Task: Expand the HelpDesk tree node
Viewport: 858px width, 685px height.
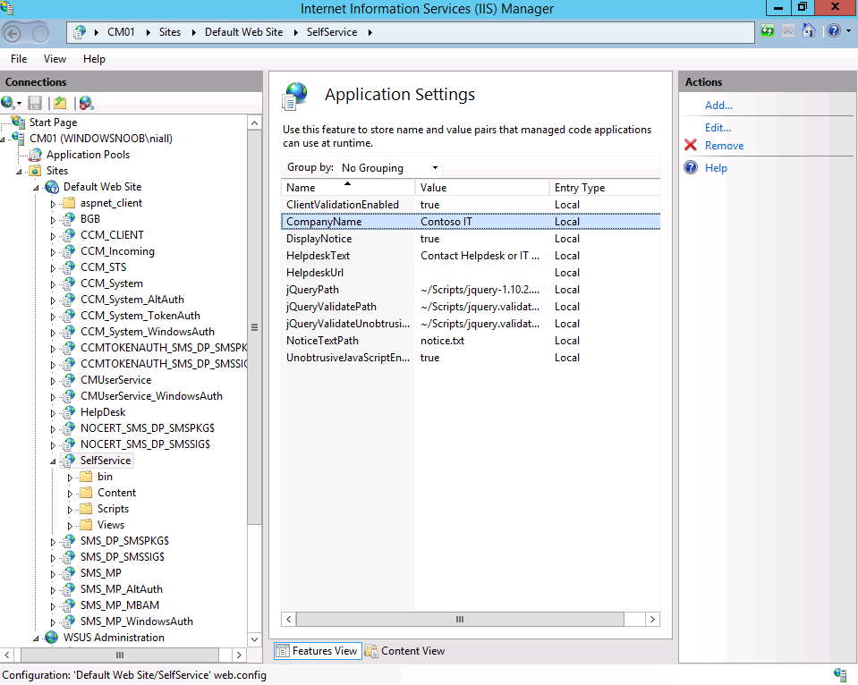Action: point(53,413)
